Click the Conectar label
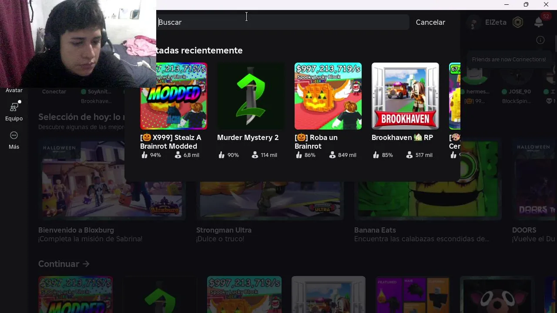The image size is (557, 313). [54, 92]
